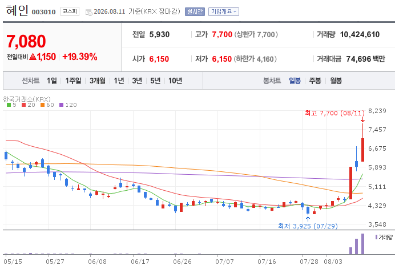This screenshot has width=395, height=269.
Task: Switch to 일봉 candle chart
Action: tap(295, 81)
